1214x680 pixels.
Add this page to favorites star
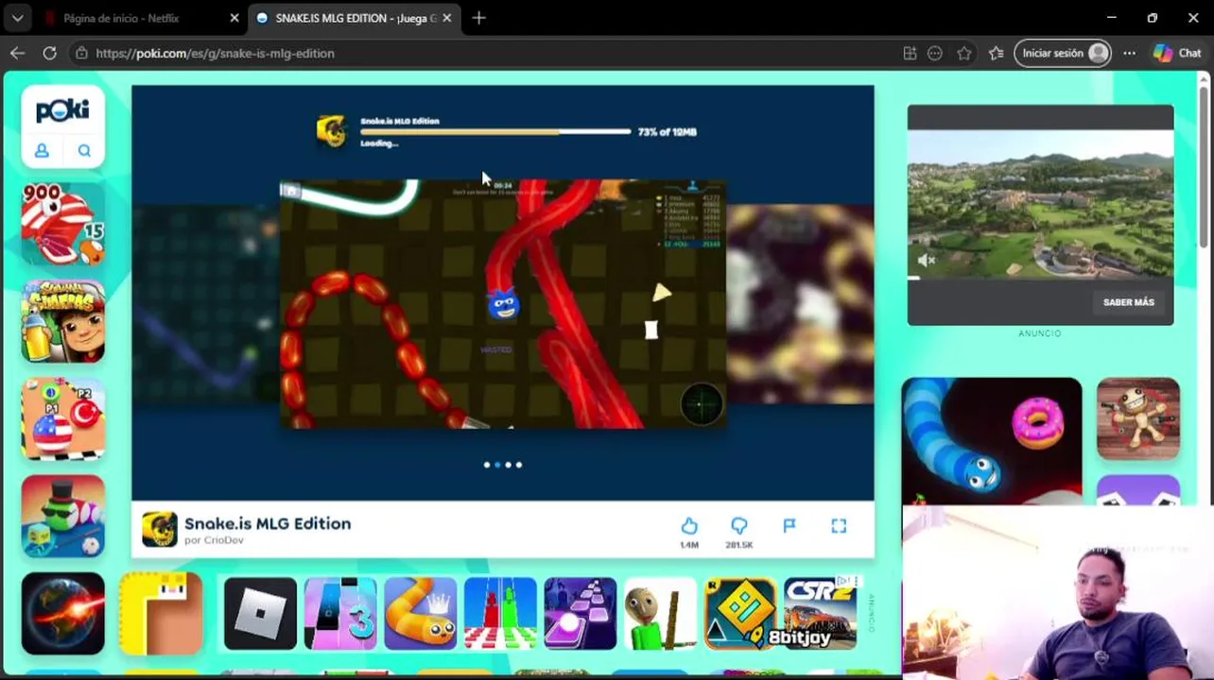click(963, 53)
